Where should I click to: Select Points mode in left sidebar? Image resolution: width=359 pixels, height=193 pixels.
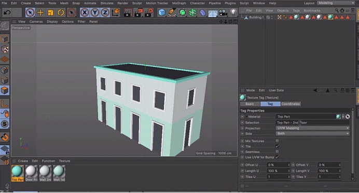point(5,70)
